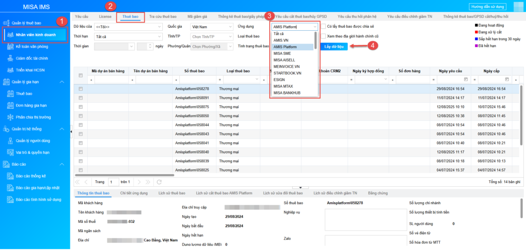Open Đơn hàng gia hạn icon in sidebar
The image size is (526, 251).
[11, 105]
